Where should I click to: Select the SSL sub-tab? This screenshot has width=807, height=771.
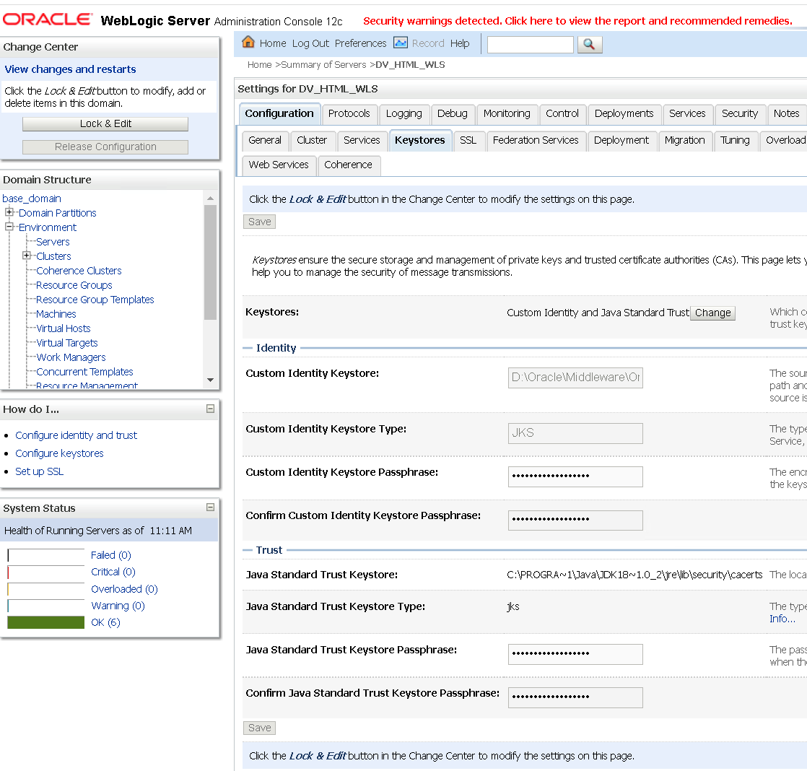(468, 141)
